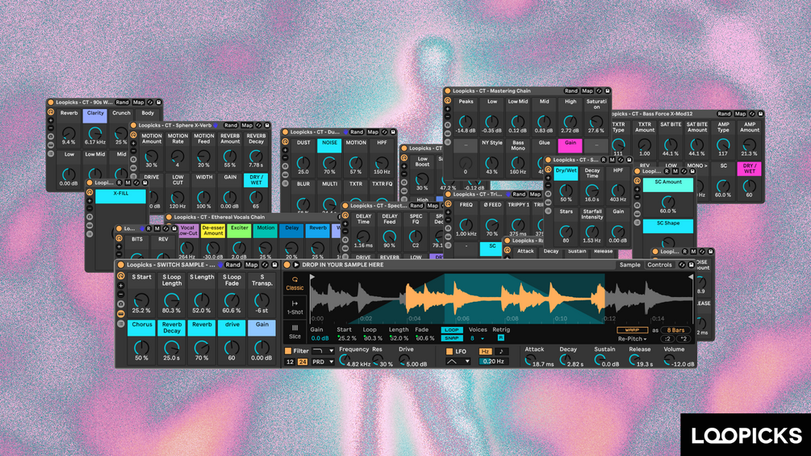Click Chorus macro label in SWITCH SAMPLE
The height and width of the screenshot is (456, 811).
pyautogui.click(x=142, y=328)
